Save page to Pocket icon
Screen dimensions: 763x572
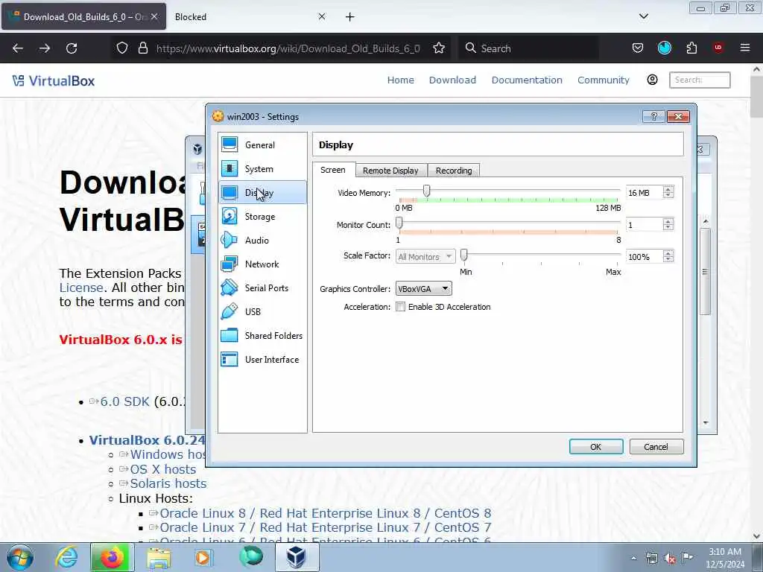click(x=638, y=48)
